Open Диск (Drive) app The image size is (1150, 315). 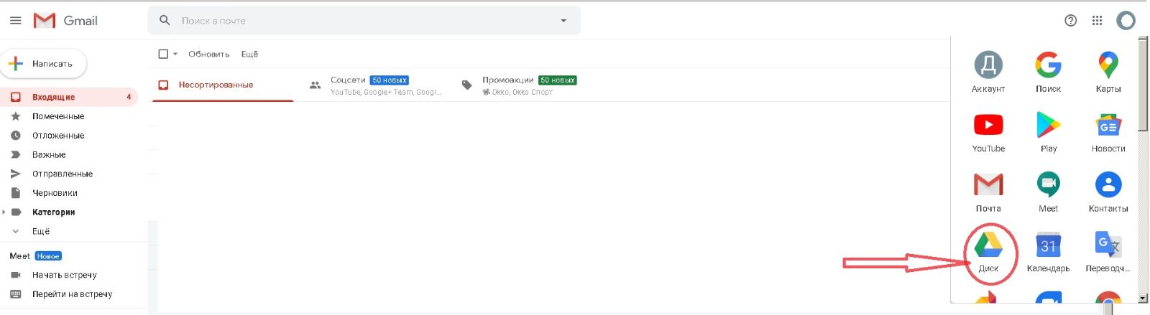tap(988, 251)
